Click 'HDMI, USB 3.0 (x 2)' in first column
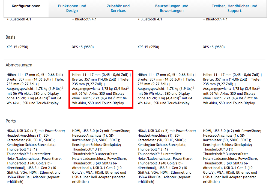Image resolution: width=269 pixels, height=190 pixels. point(22,131)
